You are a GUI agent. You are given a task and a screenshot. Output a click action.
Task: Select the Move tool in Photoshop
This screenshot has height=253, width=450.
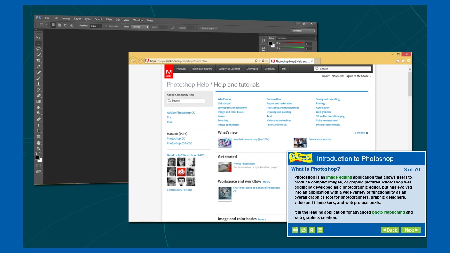click(x=39, y=38)
